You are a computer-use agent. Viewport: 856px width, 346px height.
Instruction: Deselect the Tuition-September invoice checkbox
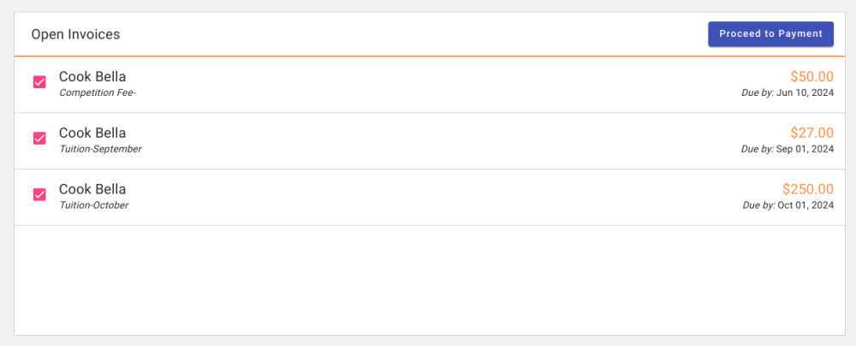[39, 139]
